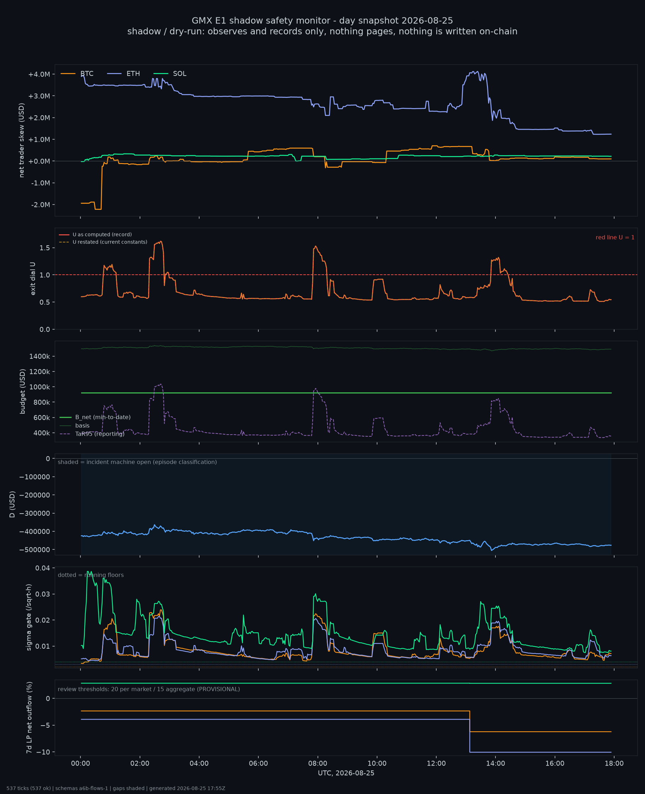Click the "D (USD)" axis label

click(12, 504)
